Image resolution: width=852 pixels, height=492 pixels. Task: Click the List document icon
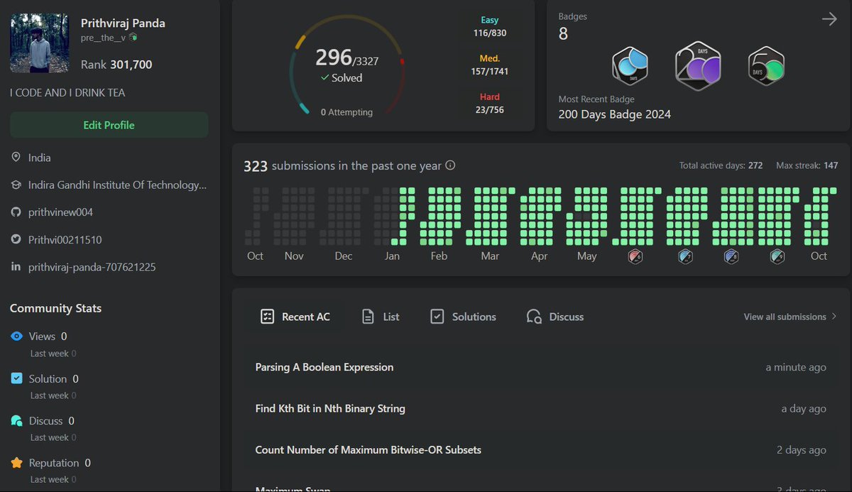pyautogui.click(x=368, y=317)
